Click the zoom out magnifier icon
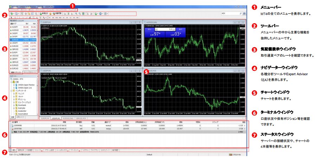Viewport: 316px width, 162px height. tap(80, 14)
